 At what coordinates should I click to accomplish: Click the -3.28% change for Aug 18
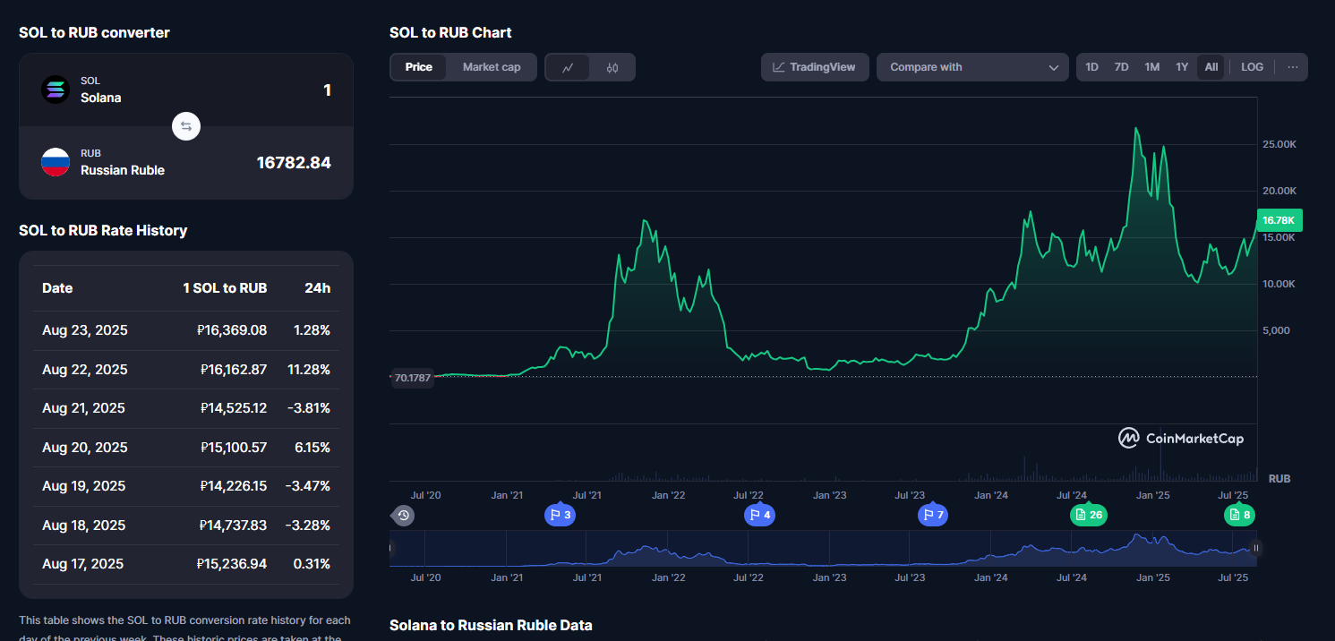pyautogui.click(x=308, y=526)
